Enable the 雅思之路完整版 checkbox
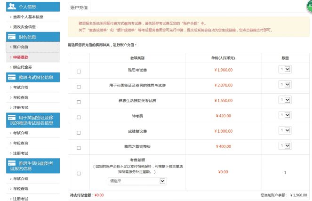Image resolution: width=312 pixels, height=201 pixels. 79,148
